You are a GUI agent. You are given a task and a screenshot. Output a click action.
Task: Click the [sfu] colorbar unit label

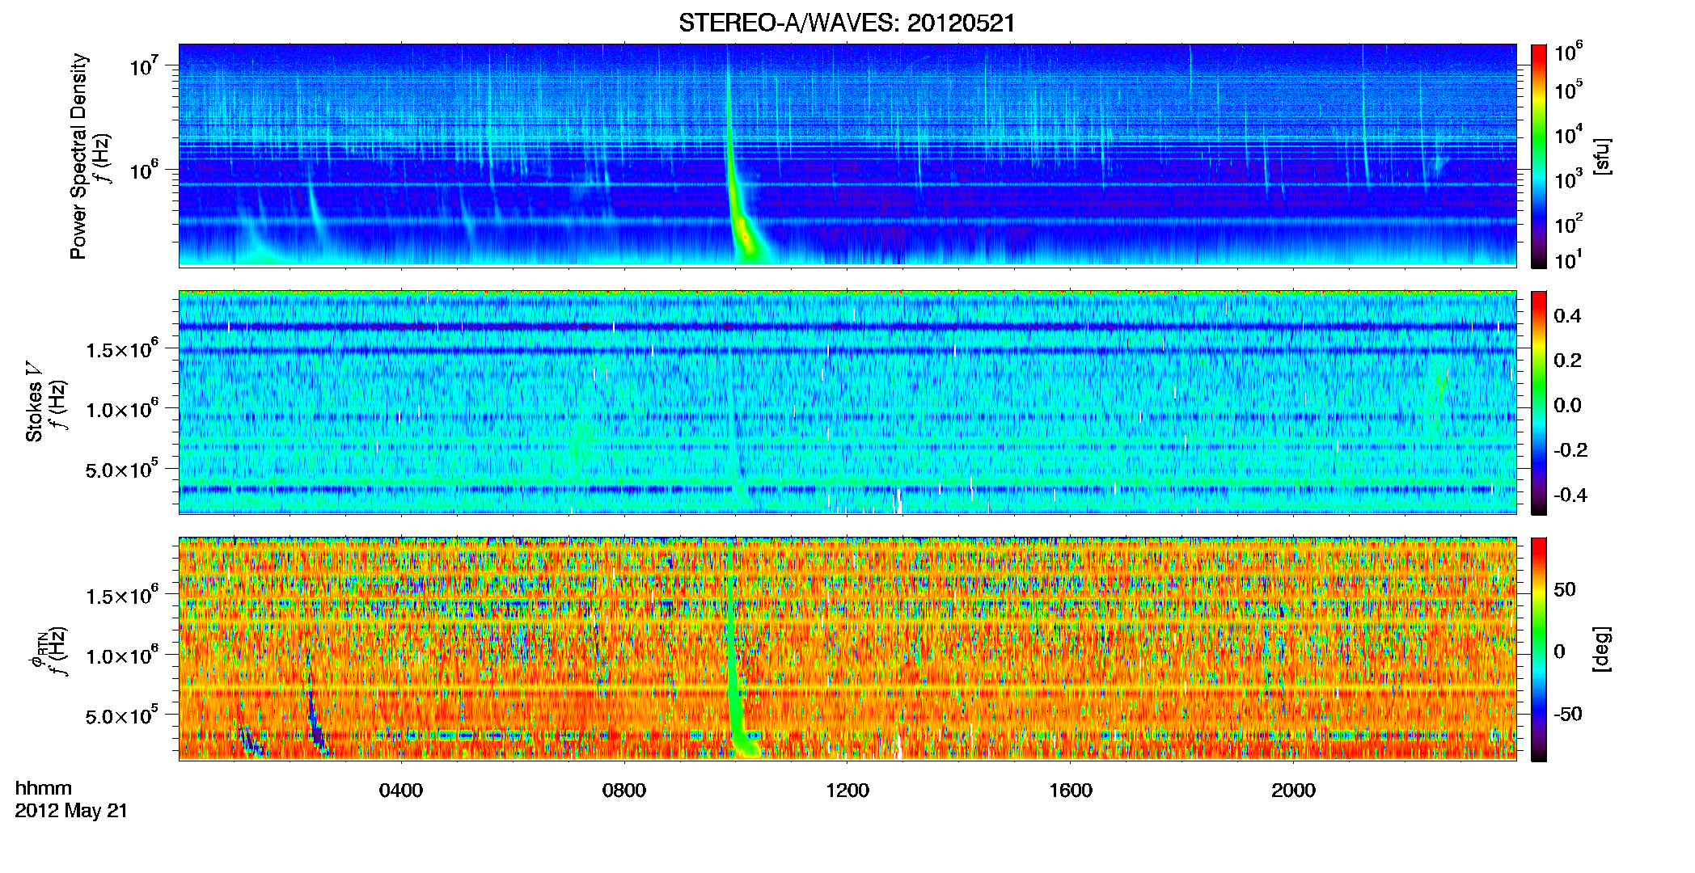[1602, 156]
